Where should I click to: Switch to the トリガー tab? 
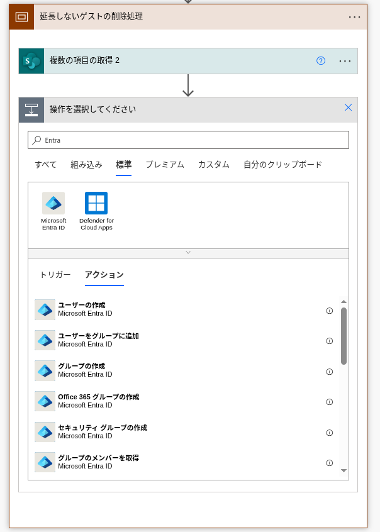coord(55,274)
